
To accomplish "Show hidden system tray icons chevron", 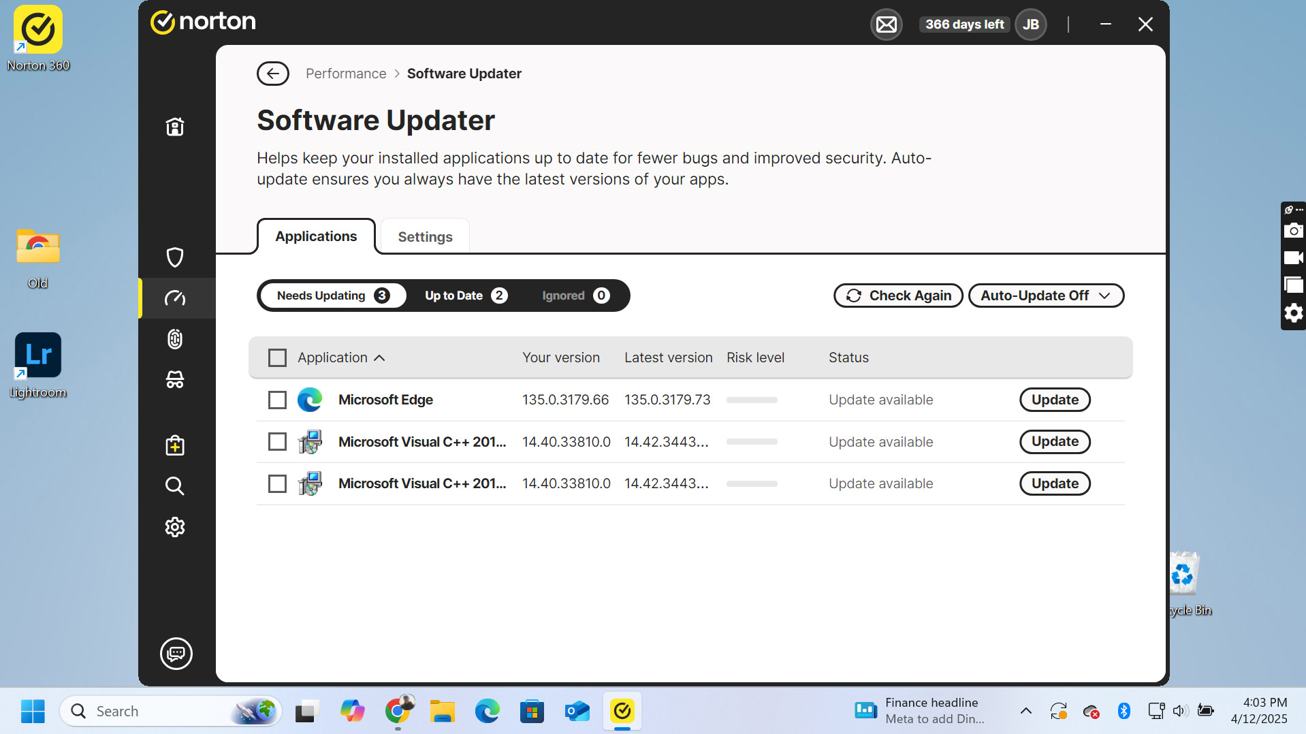I will [x=1025, y=711].
